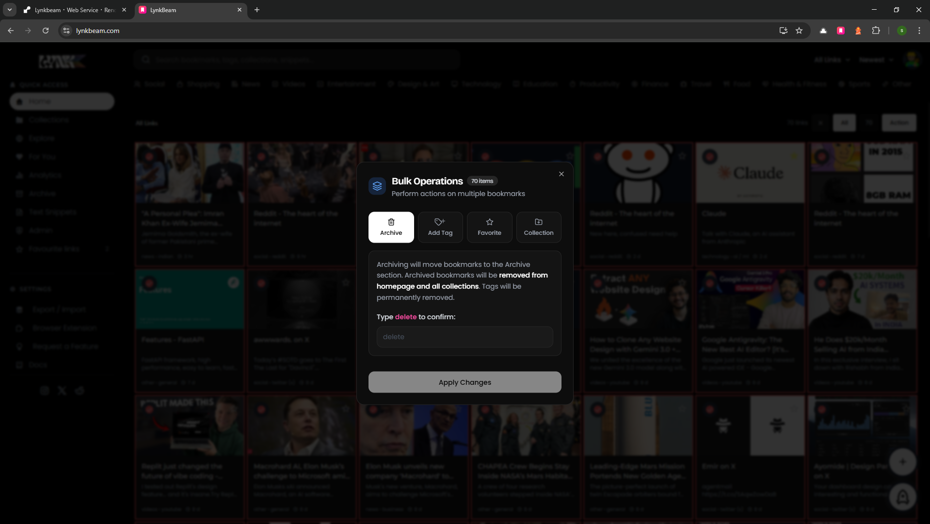Image resolution: width=930 pixels, height=524 pixels.
Task: Open a new browser tab
Action: pyautogui.click(x=257, y=10)
